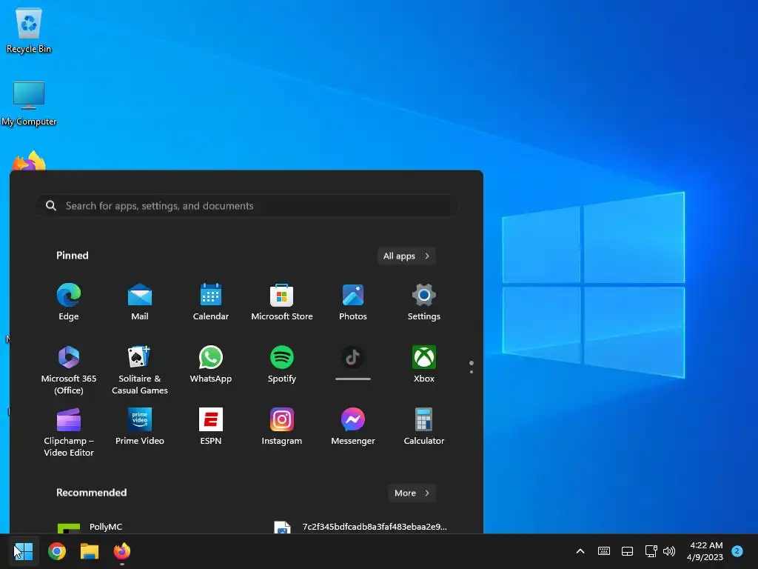Click the virtual touchpad tray icon
This screenshot has width=758, height=569.
pos(627,551)
